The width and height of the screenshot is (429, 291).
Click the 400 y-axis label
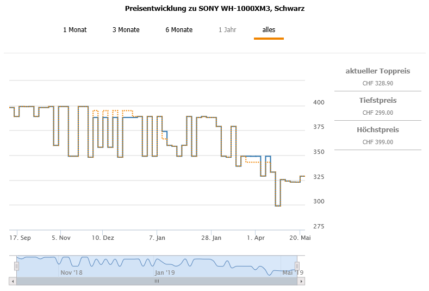pyautogui.click(x=319, y=102)
